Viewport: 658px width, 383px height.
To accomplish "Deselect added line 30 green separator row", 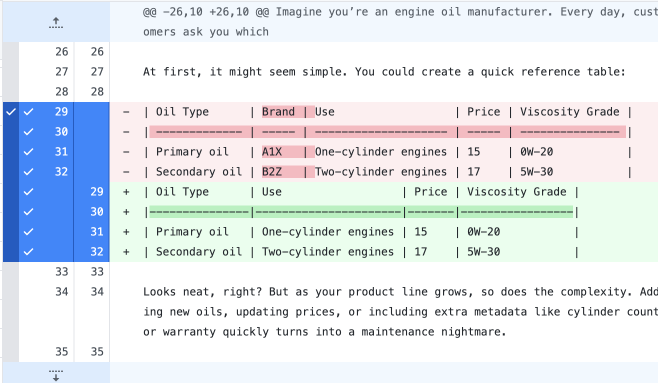I will [28, 212].
